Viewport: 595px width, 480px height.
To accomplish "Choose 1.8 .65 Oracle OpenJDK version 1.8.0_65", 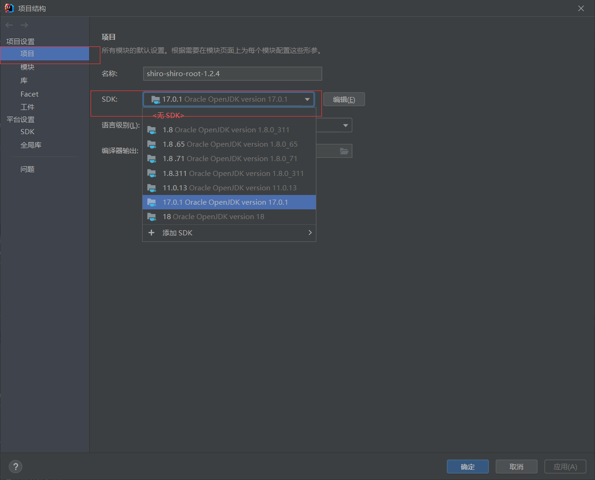I will click(229, 144).
